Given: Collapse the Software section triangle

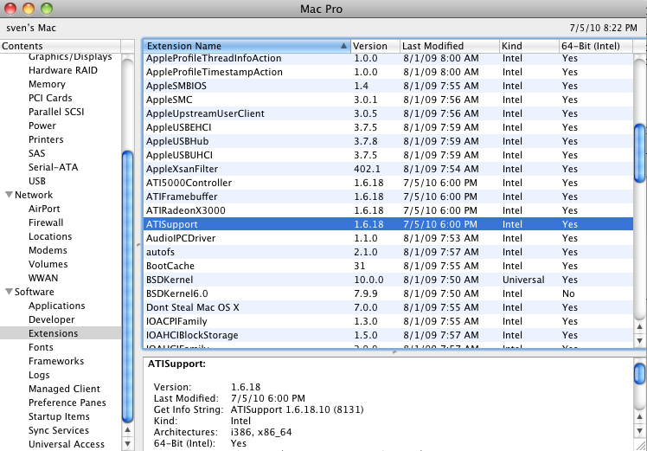Looking at the screenshot, I should 9,292.
